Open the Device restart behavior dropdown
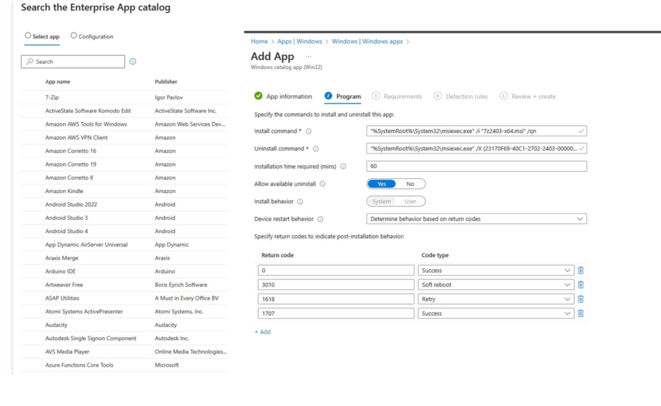Image resolution: width=661 pixels, height=406 pixels. pos(476,219)
